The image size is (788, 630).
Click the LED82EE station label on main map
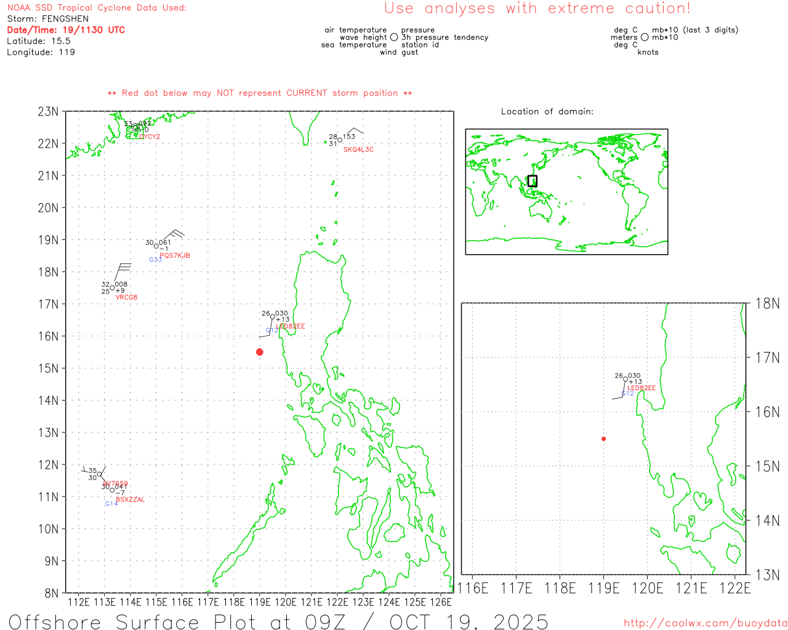coord(291,327)
